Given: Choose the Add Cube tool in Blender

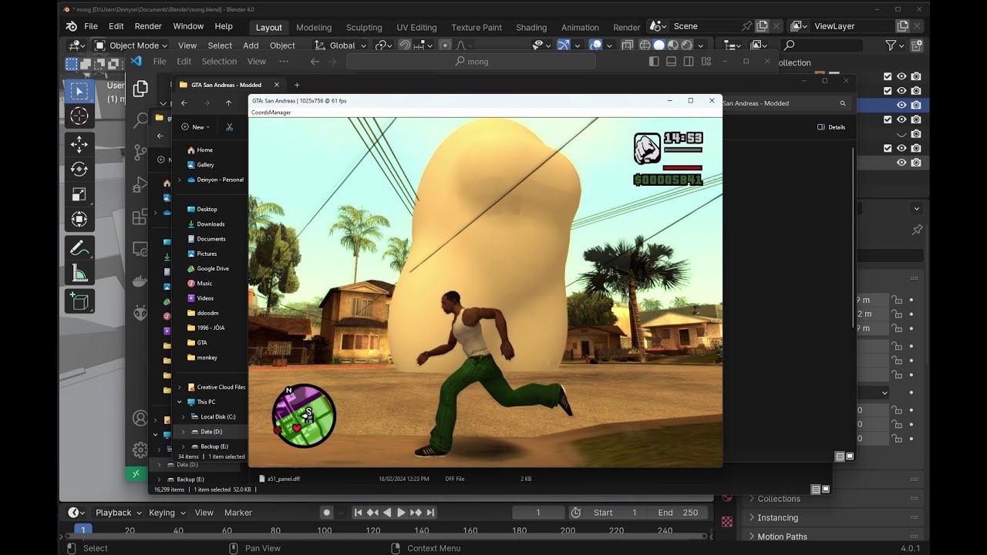Looking at the screenshot, I should [79, 301].
